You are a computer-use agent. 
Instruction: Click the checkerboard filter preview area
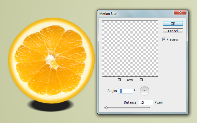pyautogui.click(x=130, y=49)
